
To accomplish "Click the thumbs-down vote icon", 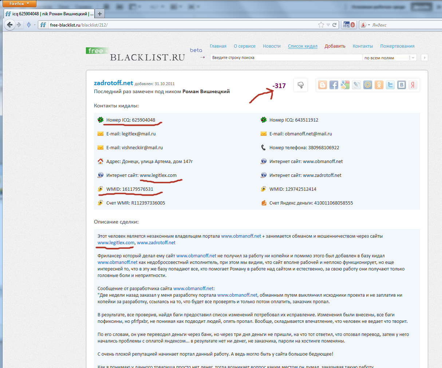I will pos(300,85).
